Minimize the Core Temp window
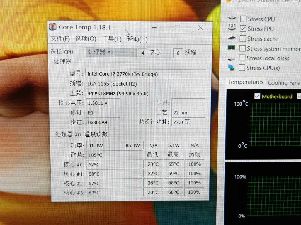Viewport: 301px width, 225px height. pyautogui.click(x=154, y=27)
